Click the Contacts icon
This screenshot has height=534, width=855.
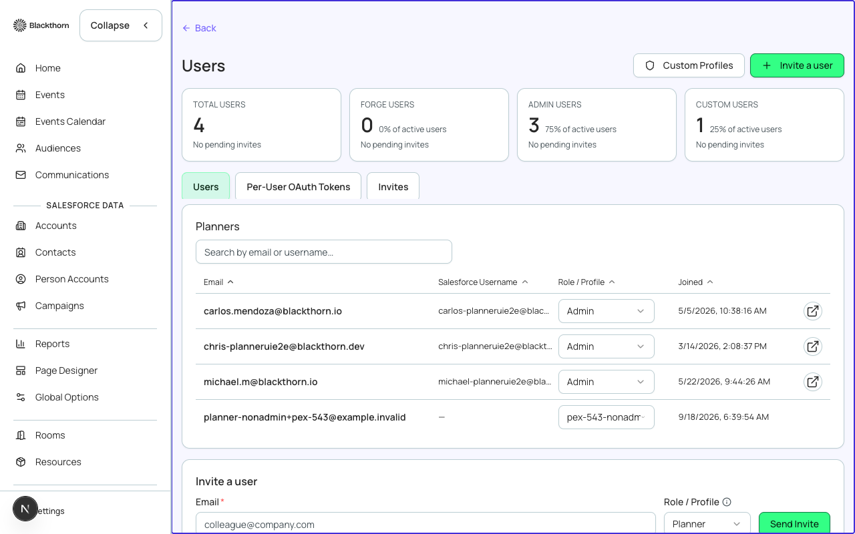coord(21,252)
